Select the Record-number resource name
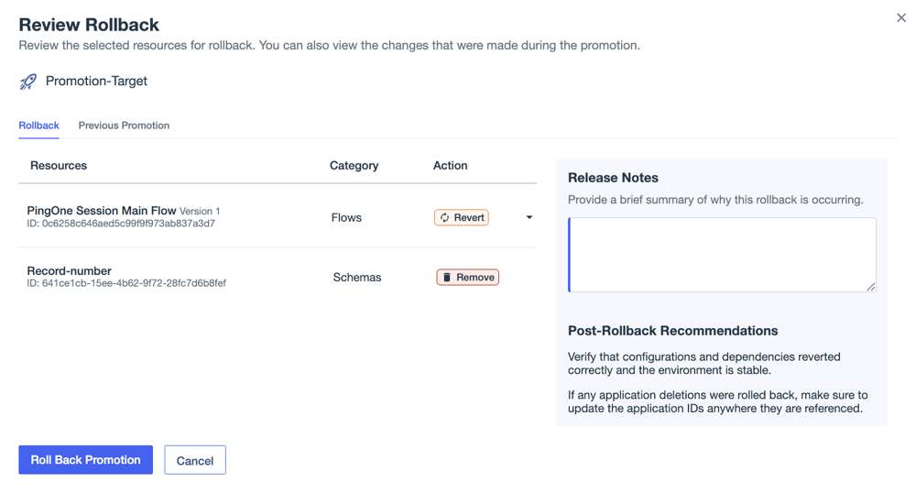This screenshot has height=493, width=916. point(69,270)
